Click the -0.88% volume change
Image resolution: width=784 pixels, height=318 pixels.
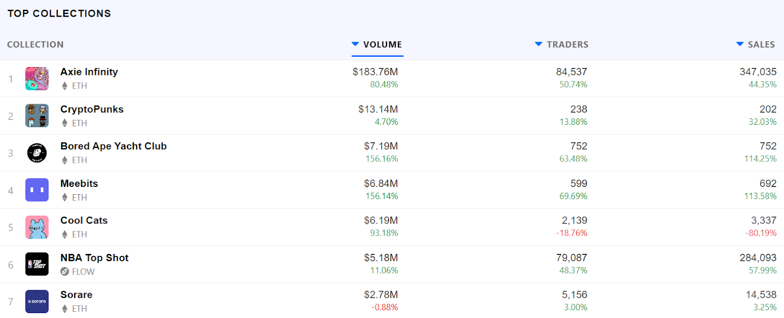click(x=385, y=307)
